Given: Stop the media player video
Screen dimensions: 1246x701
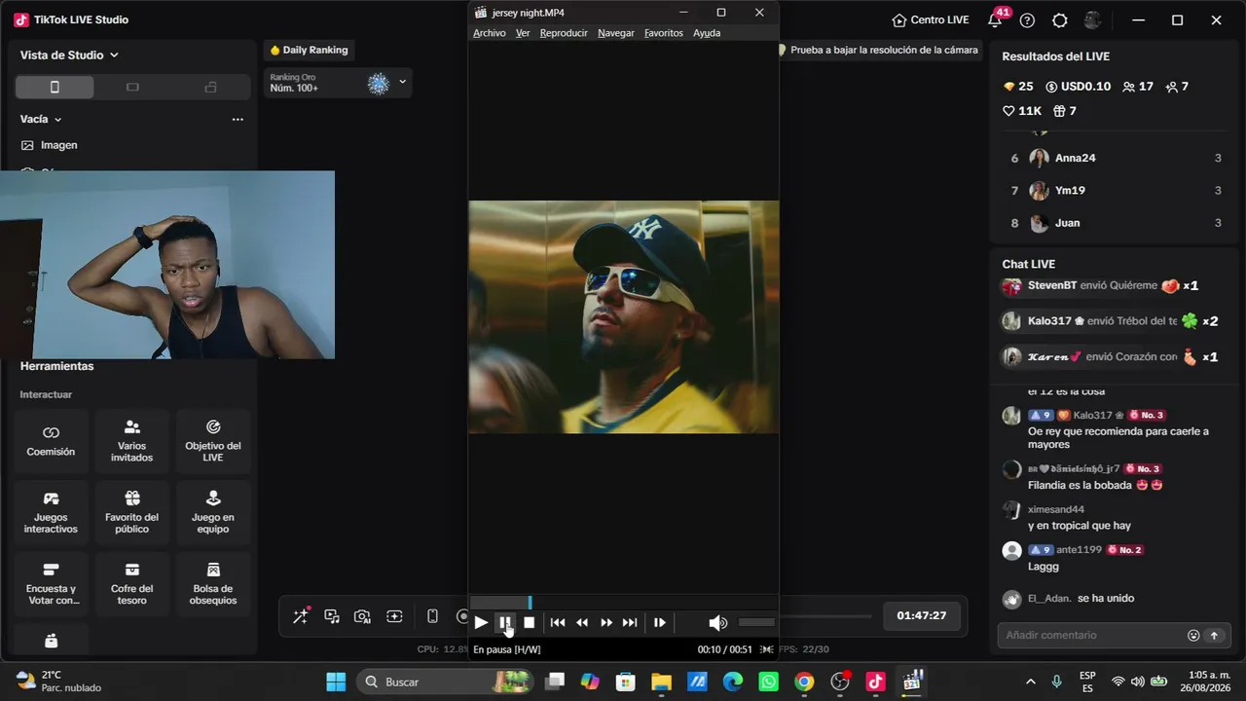Looking at the screenshot, I should pyautogui.click(x=530, y=622).
